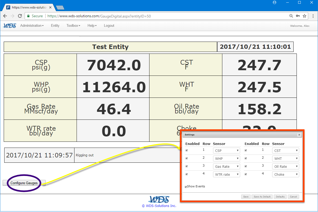
Task: Click the Logout menu item
Action: pyautogui.click(x=109, y=26)
